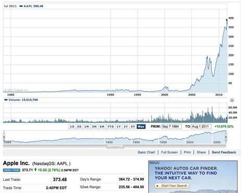Viewport: 247px width, 193px height.
Task: Select the 1D time range
Action: click(72, 127)
